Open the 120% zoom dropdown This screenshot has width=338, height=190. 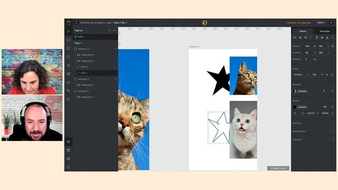click(x=321, y=23)
